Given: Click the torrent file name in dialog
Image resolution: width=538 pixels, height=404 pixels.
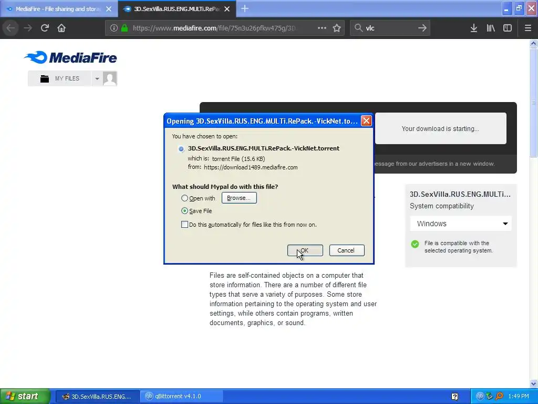Looking at the screenshot, I should click(264, 148).
